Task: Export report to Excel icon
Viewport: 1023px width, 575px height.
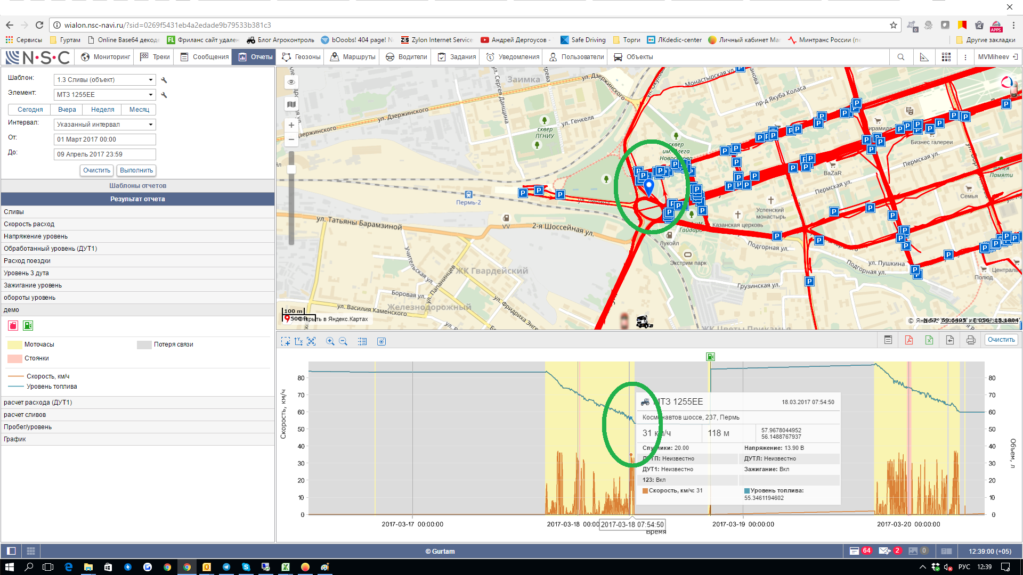Action: [929, 340]
